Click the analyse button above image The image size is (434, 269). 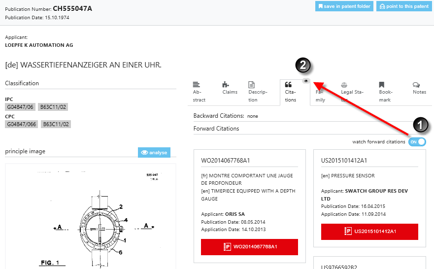(x=154, y=152)
